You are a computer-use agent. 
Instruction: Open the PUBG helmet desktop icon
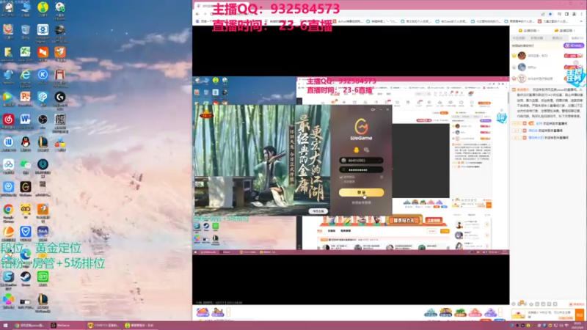60,30
